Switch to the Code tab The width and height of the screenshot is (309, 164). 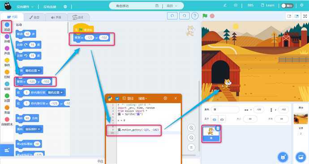(x=12, y=17)
